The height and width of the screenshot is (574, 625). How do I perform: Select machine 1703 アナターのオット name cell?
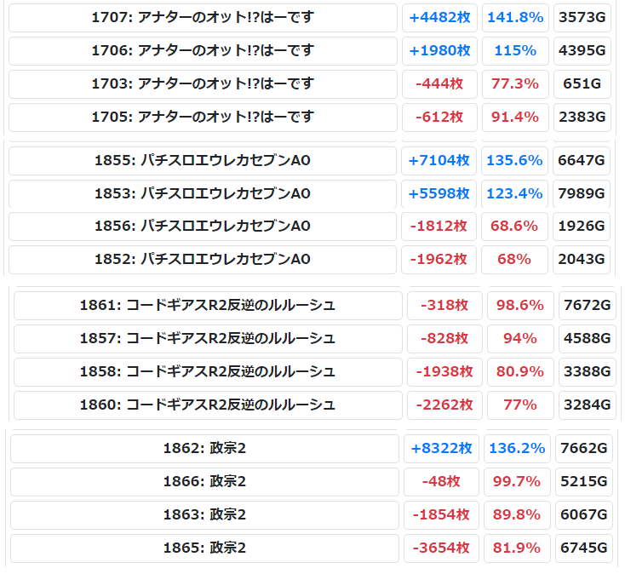[203, 83]
